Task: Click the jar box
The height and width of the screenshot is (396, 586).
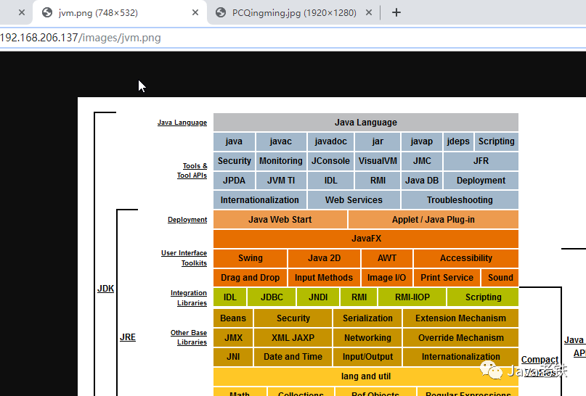Action: pos(378,141)
